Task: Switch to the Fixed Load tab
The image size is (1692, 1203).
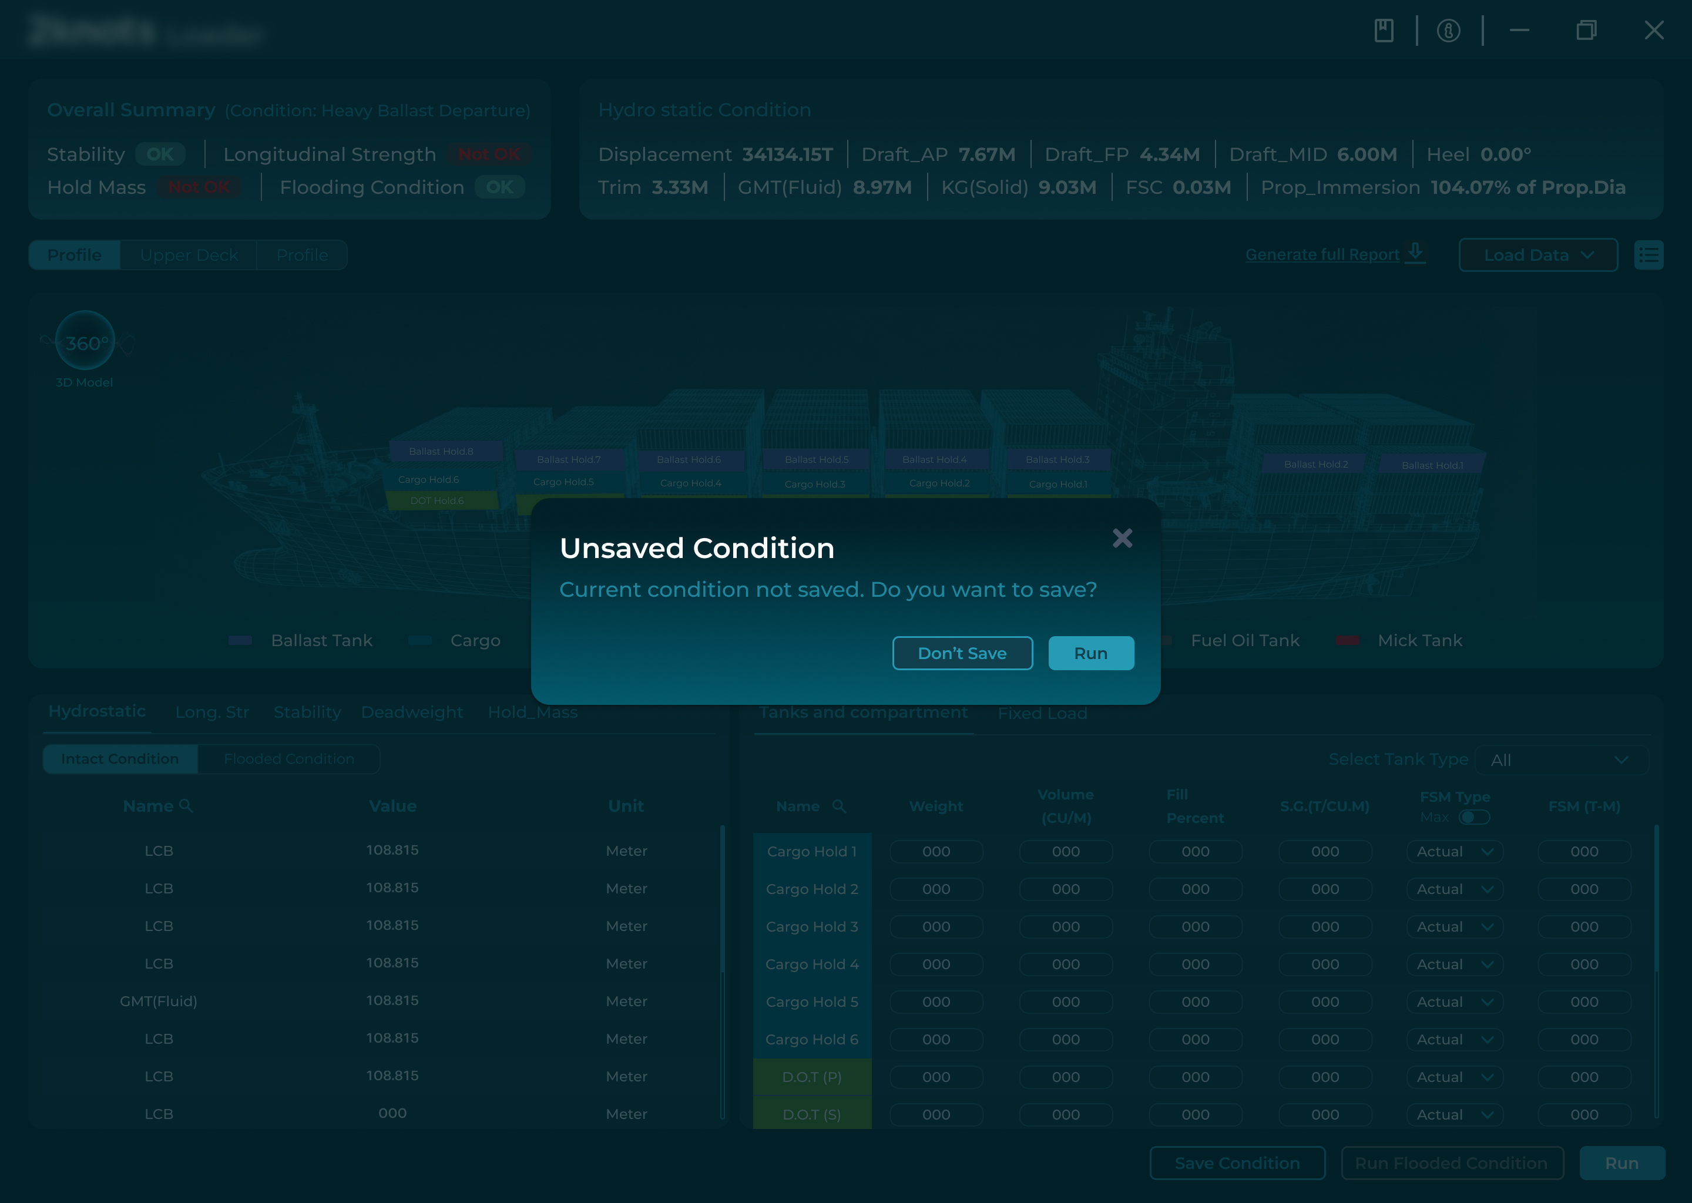Action: click(1042, 713)
